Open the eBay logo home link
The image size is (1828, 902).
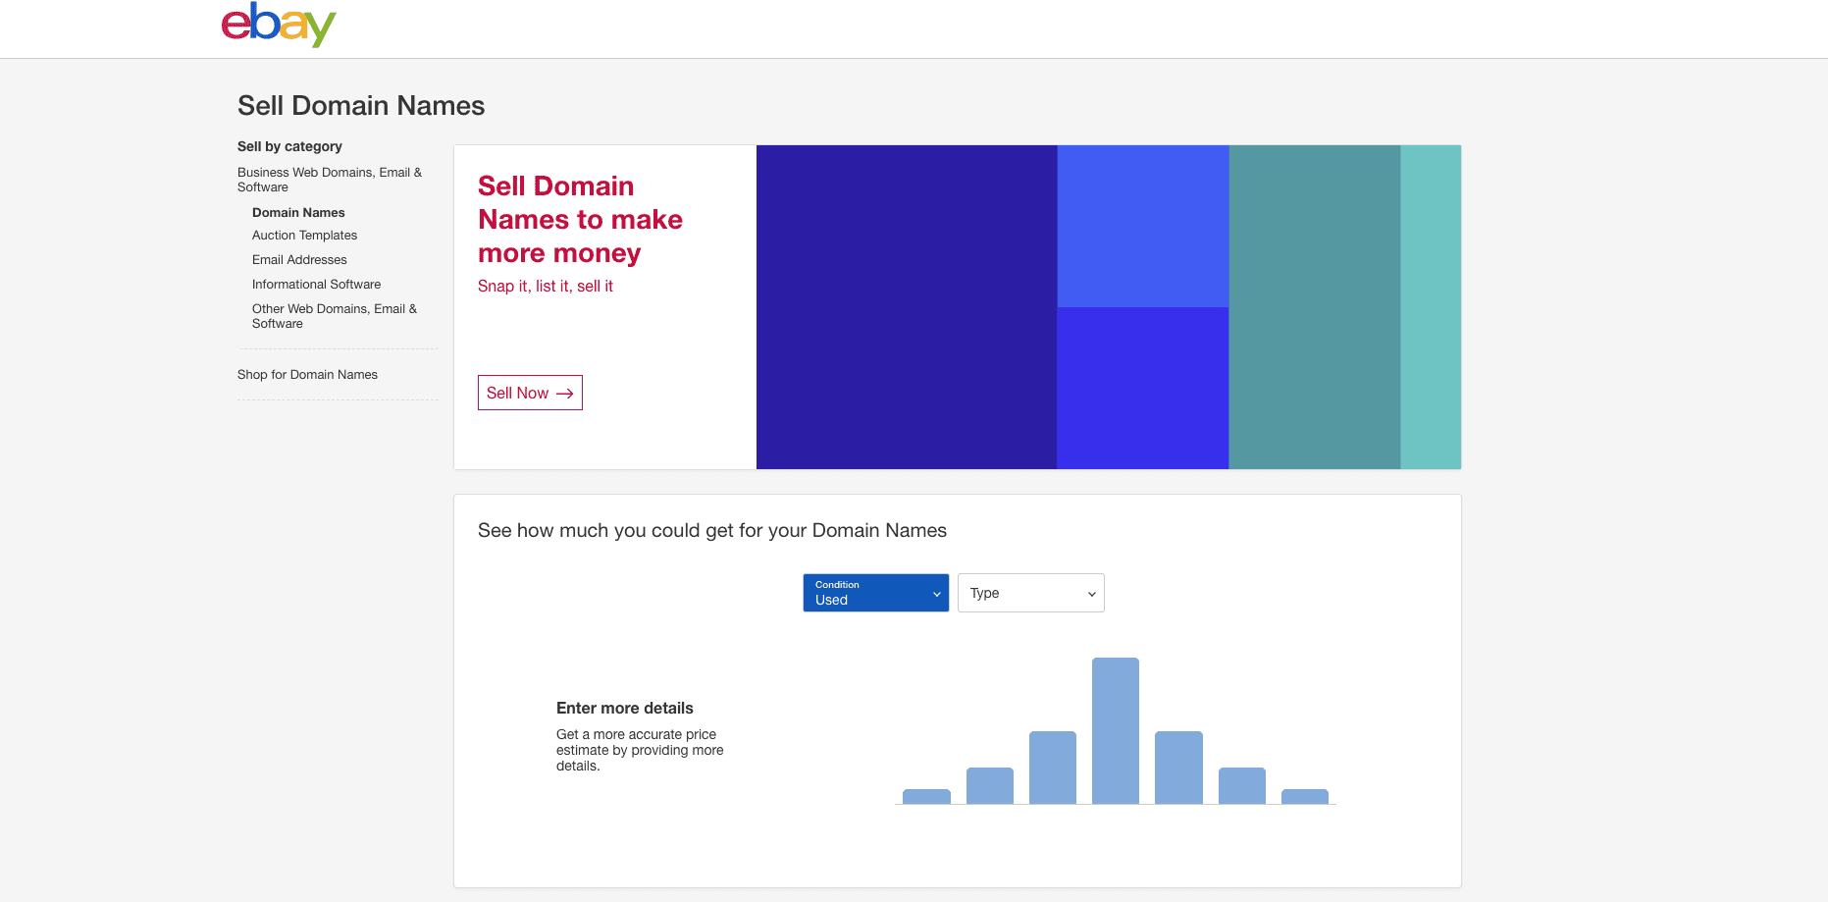[279, 25]
